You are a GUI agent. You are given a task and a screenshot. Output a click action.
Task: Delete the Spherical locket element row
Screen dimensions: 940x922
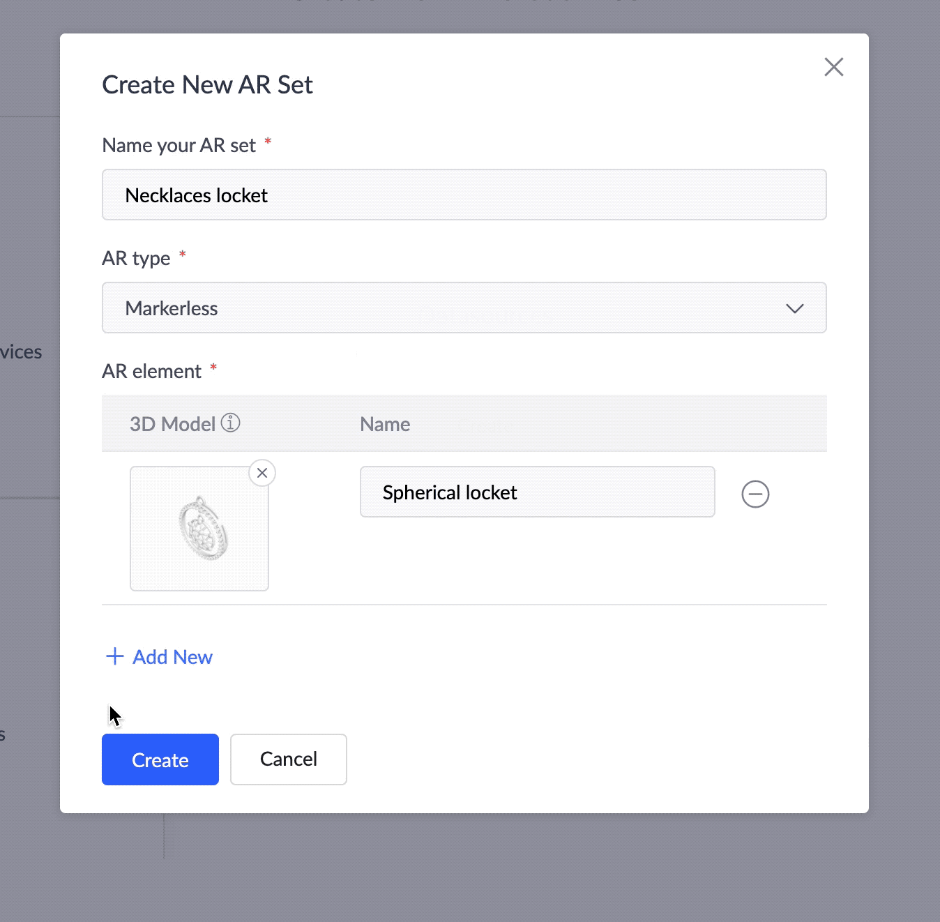coord(755,494)
